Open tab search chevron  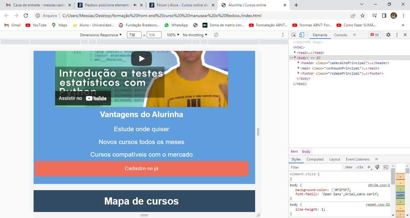362,4
